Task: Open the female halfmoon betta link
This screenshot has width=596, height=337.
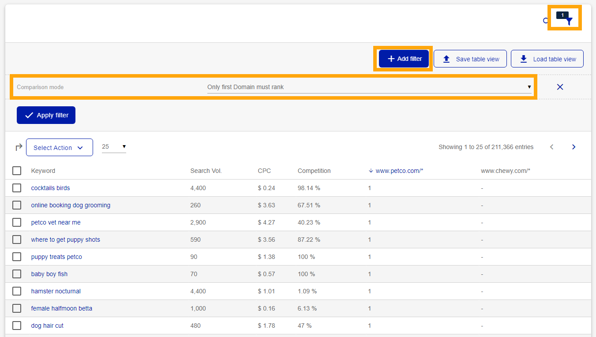Action: tap(61, 308)
